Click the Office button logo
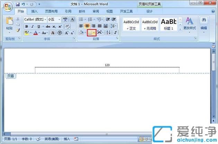The height and width of the screenshot is (144, 218). coord(7,6)
